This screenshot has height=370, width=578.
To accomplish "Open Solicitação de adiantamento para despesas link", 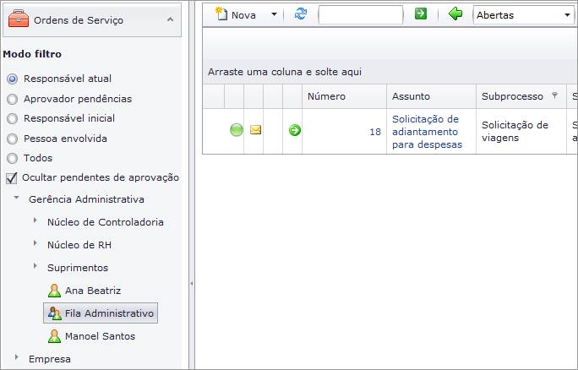I will click(427, 132).
